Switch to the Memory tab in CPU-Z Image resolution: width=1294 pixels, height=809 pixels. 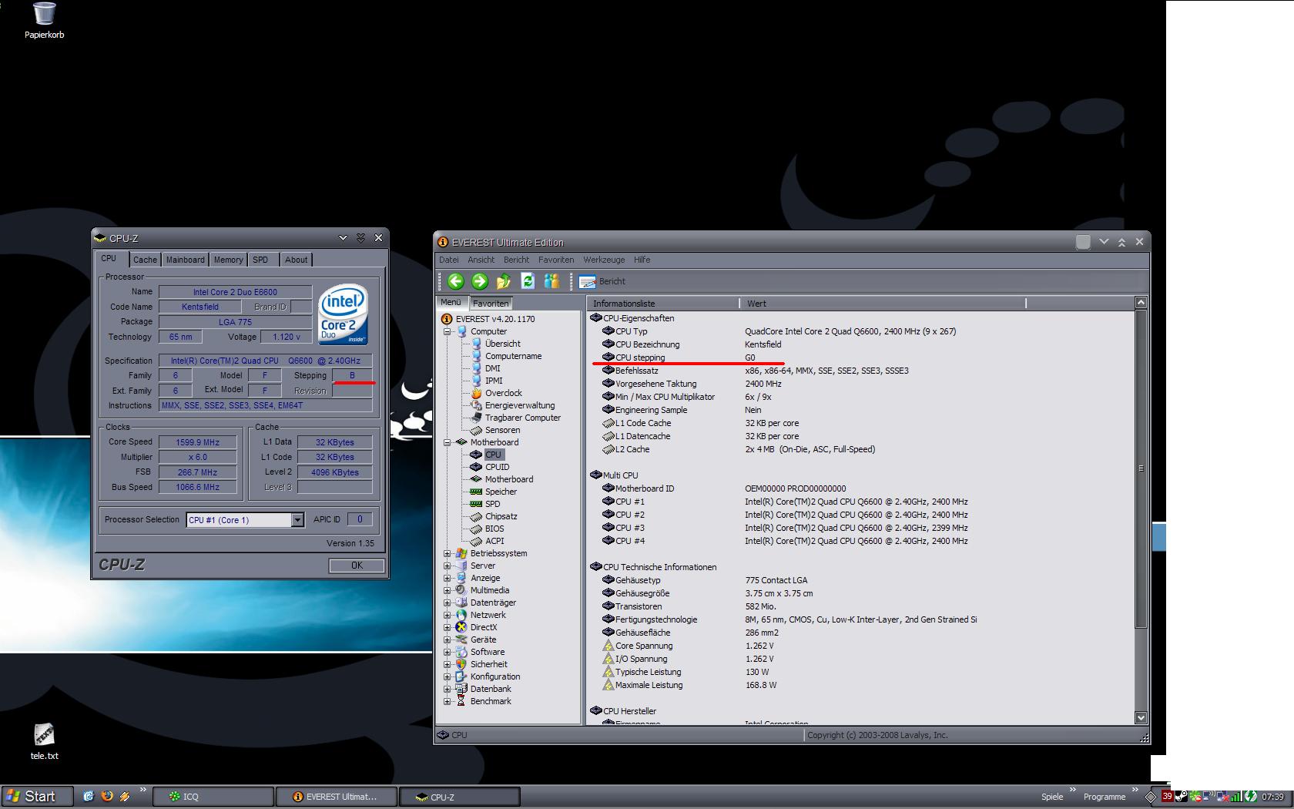tap(228, 260)
